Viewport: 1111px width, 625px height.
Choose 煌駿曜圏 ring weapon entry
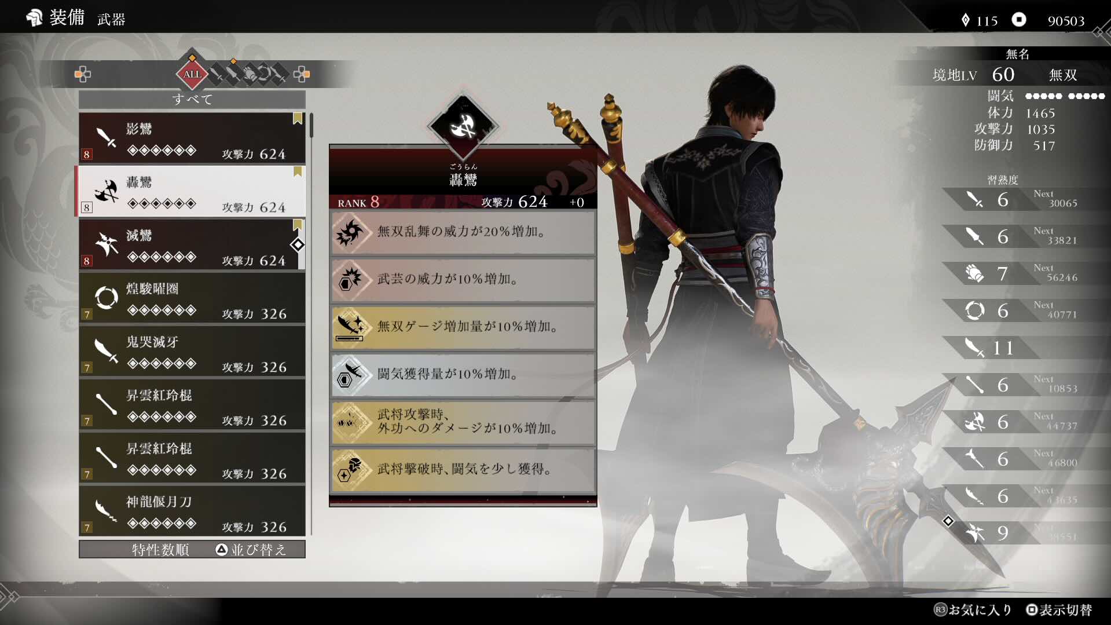[192, 298]
